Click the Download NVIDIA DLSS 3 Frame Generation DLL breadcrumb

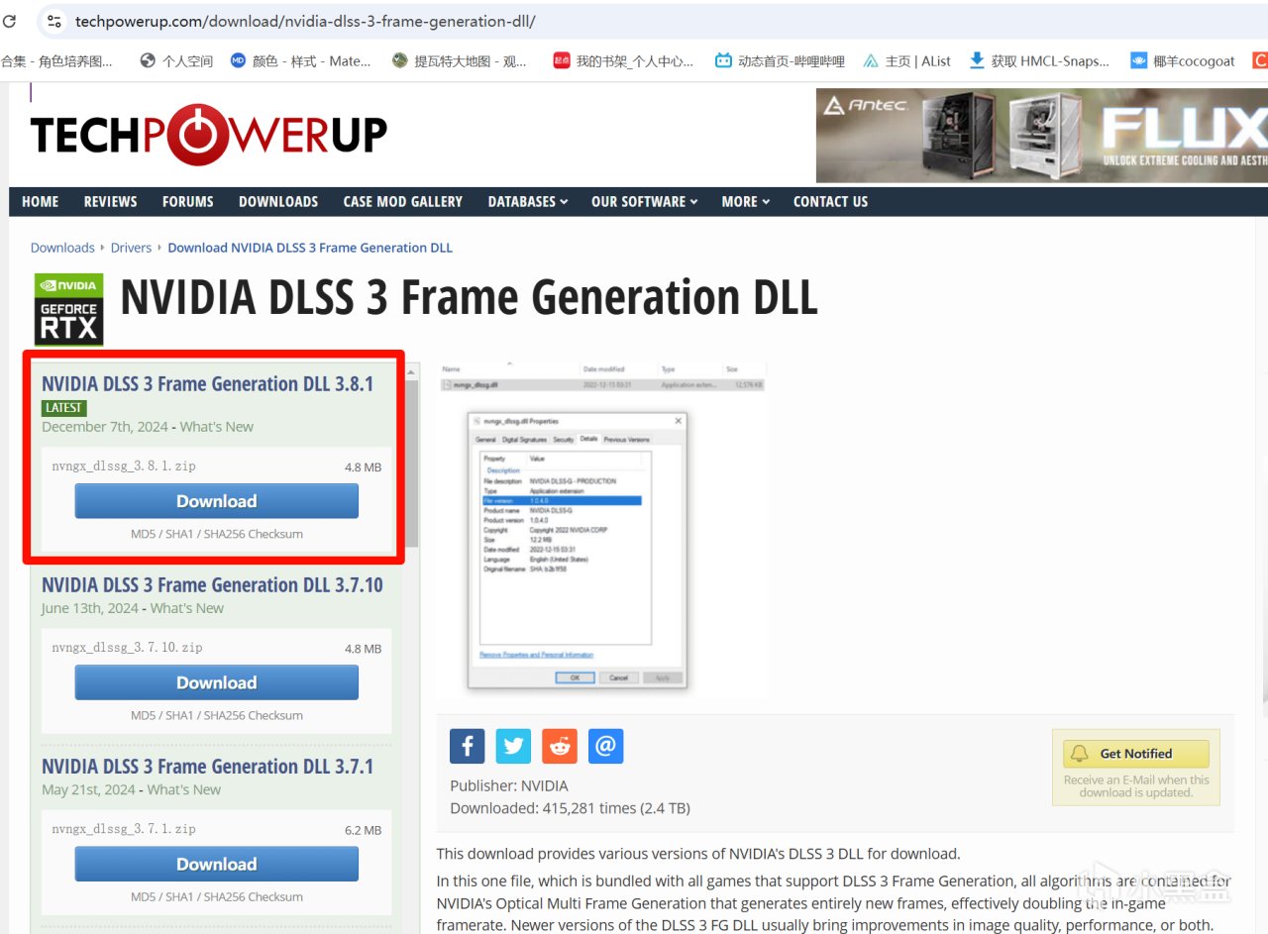click(x=310, y=248)
